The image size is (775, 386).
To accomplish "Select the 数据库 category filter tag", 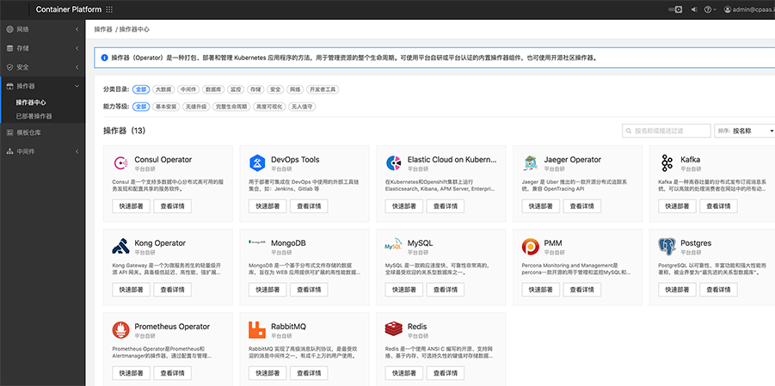I will [x=212, y=89].
